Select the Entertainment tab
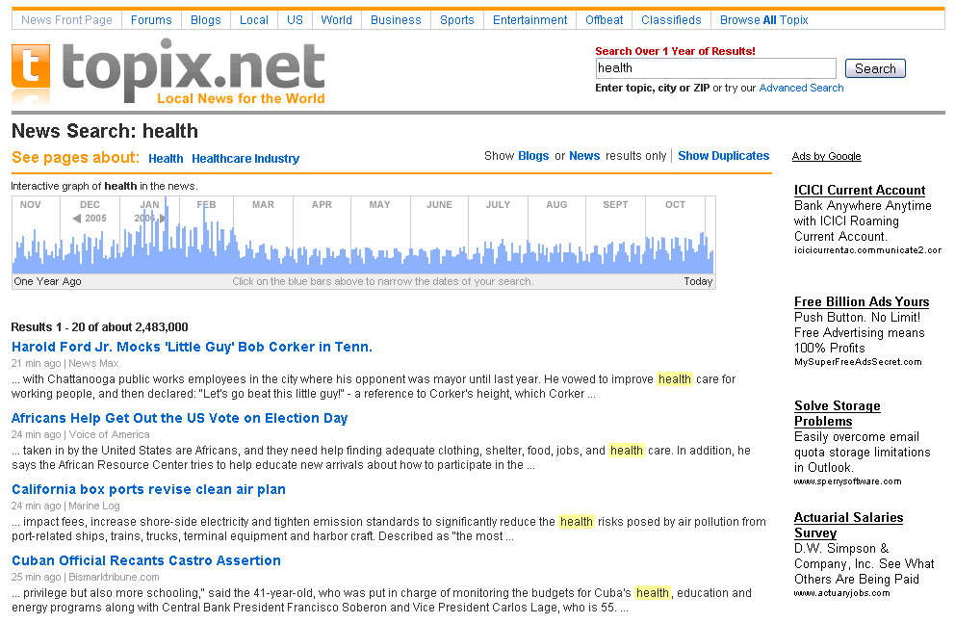The height and width of the screenshot is (623, 955). (529, 20)
